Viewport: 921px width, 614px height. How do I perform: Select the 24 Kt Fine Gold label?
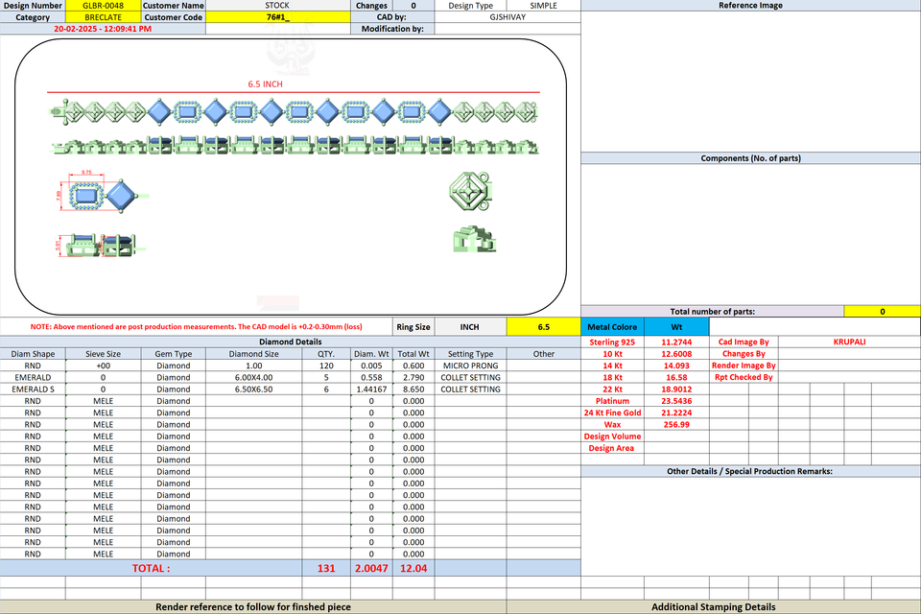612,413
